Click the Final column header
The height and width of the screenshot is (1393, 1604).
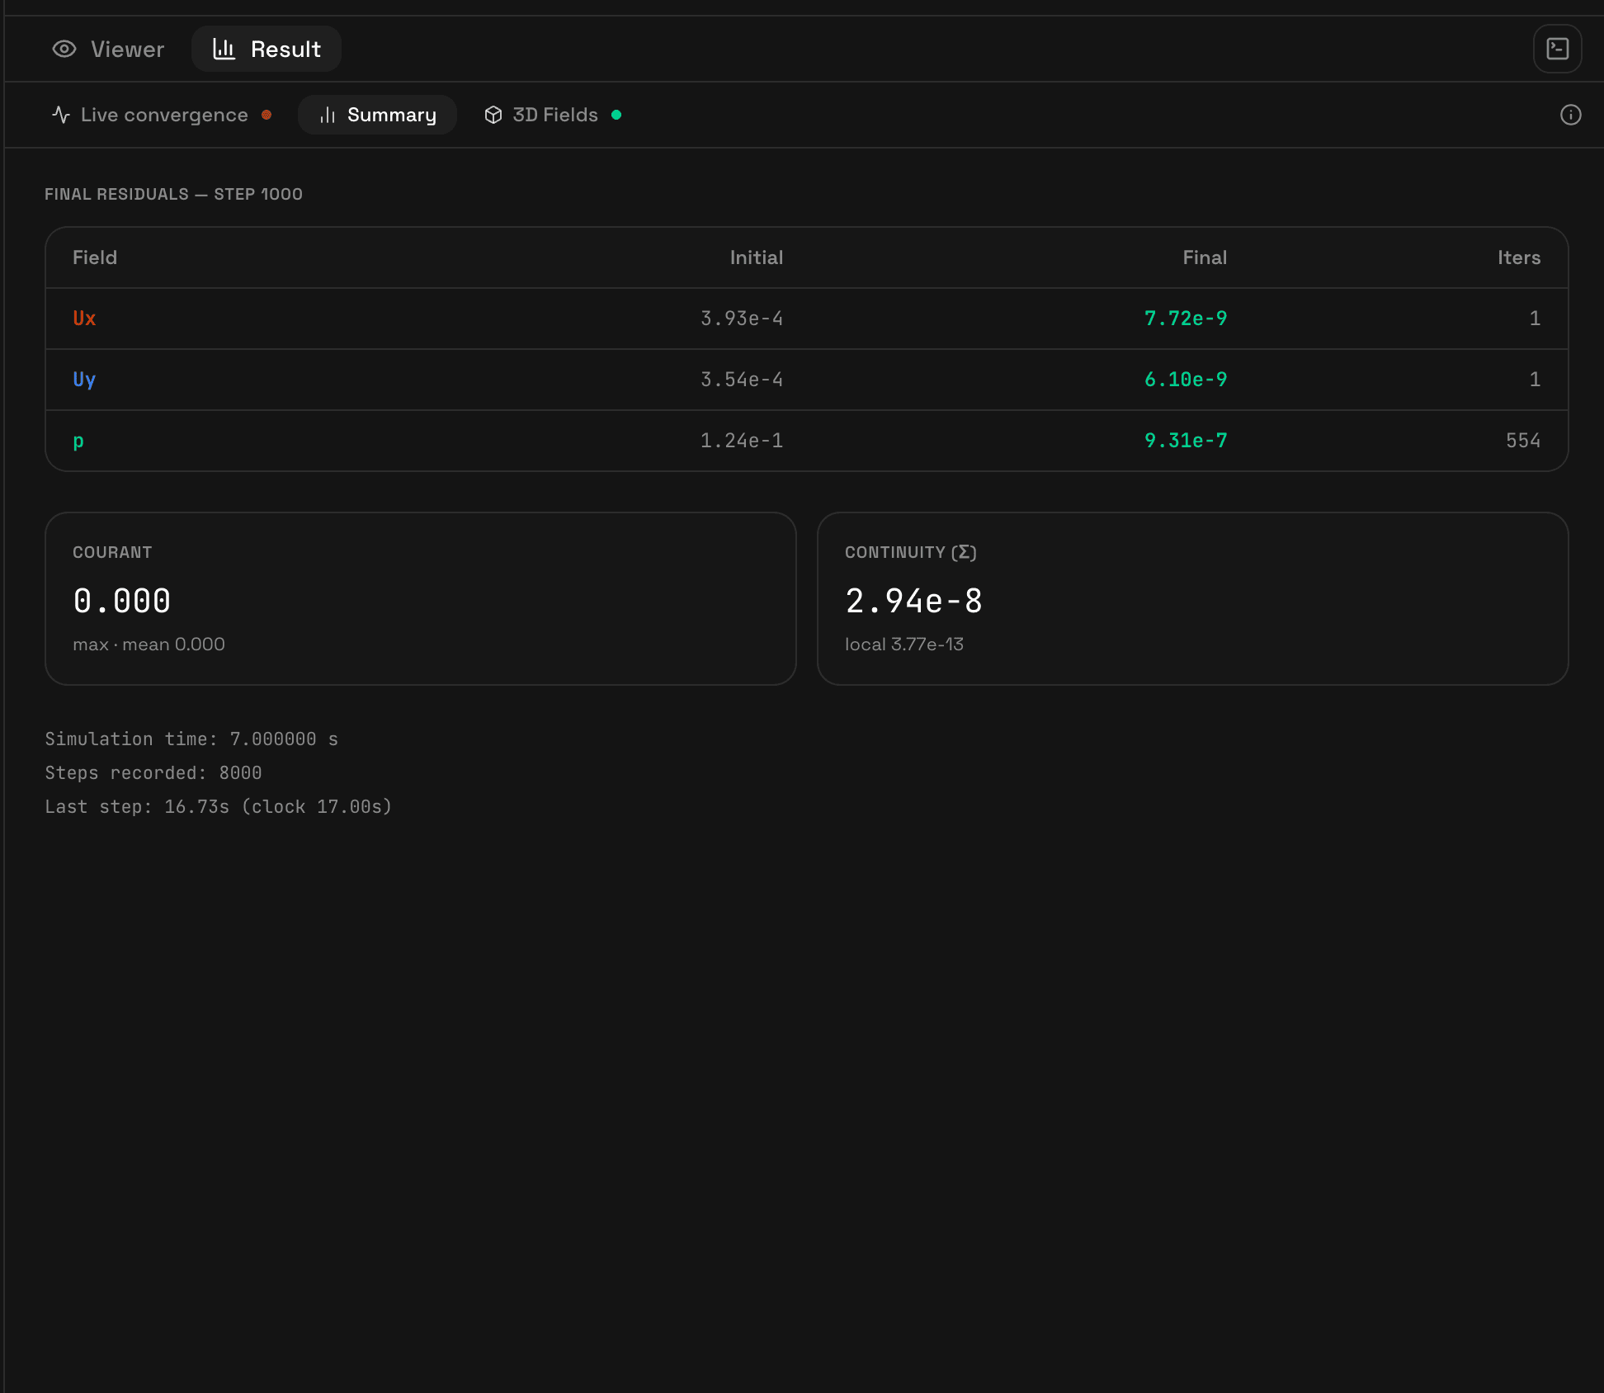tap(1204, 257)
